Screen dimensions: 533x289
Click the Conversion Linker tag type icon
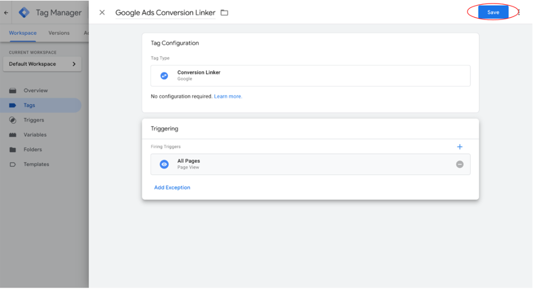pyautogui.click(x=164, y=75)
